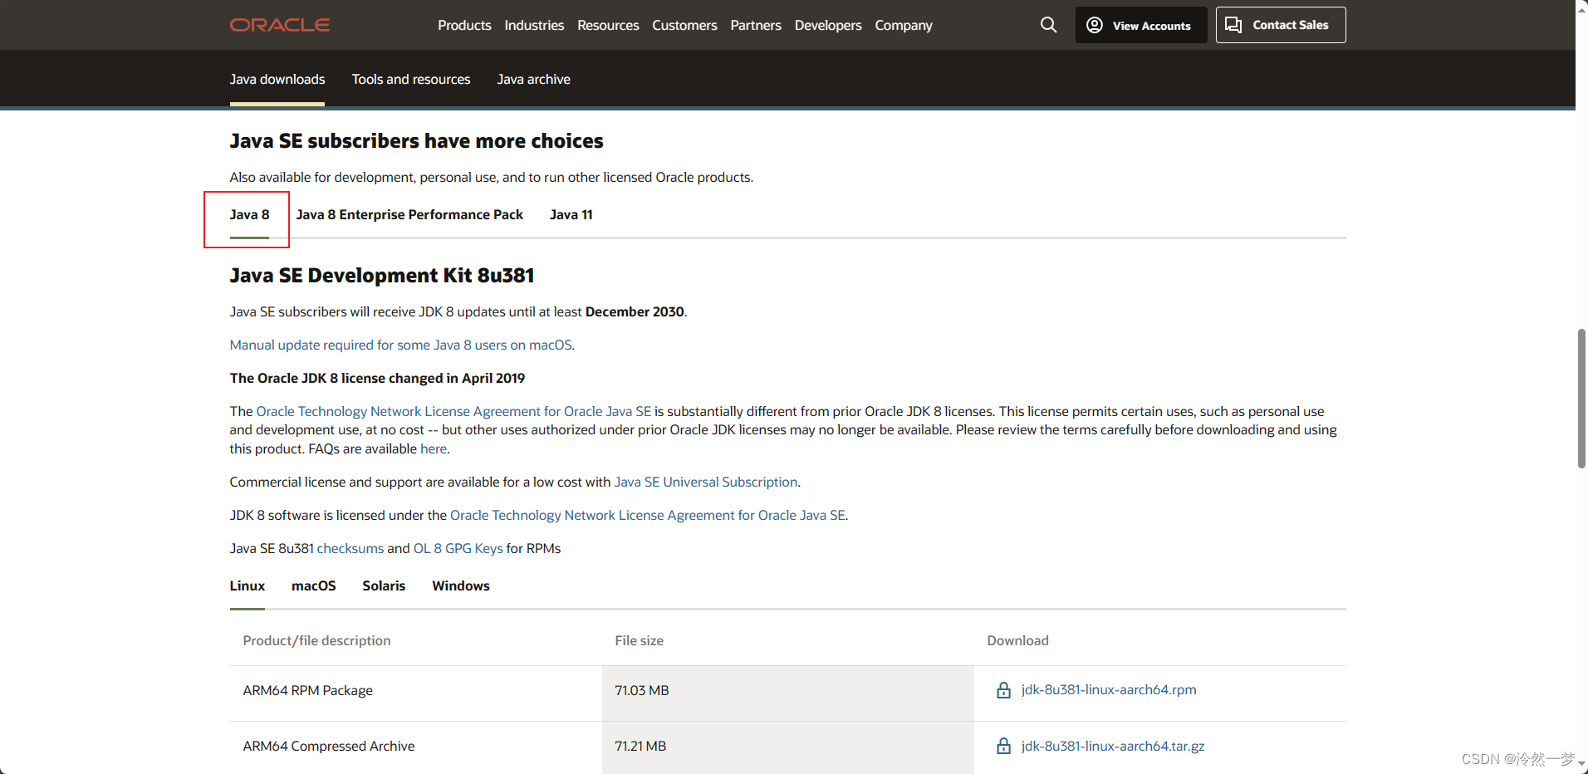This screenshot has width=1588, height=774.
Task: Click the lock icon beside jdk-8u381-linux-aarch64.tar.gz
Action: [x=1003, y=746]
